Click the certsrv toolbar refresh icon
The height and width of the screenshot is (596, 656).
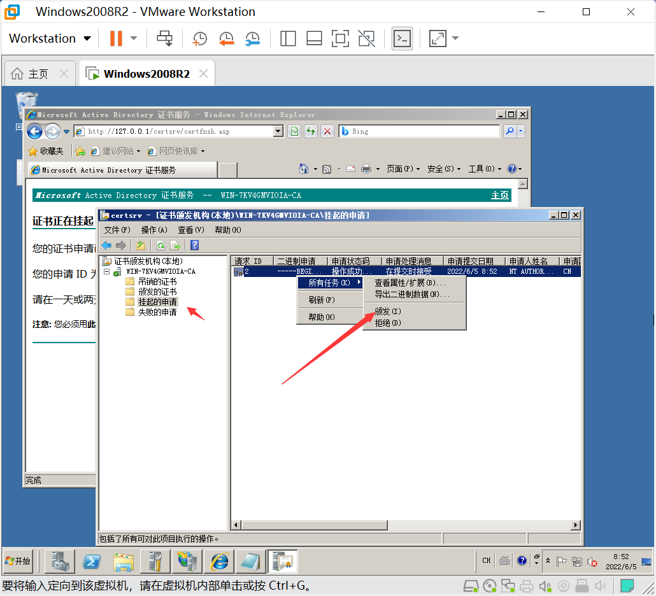click(160, 246)
